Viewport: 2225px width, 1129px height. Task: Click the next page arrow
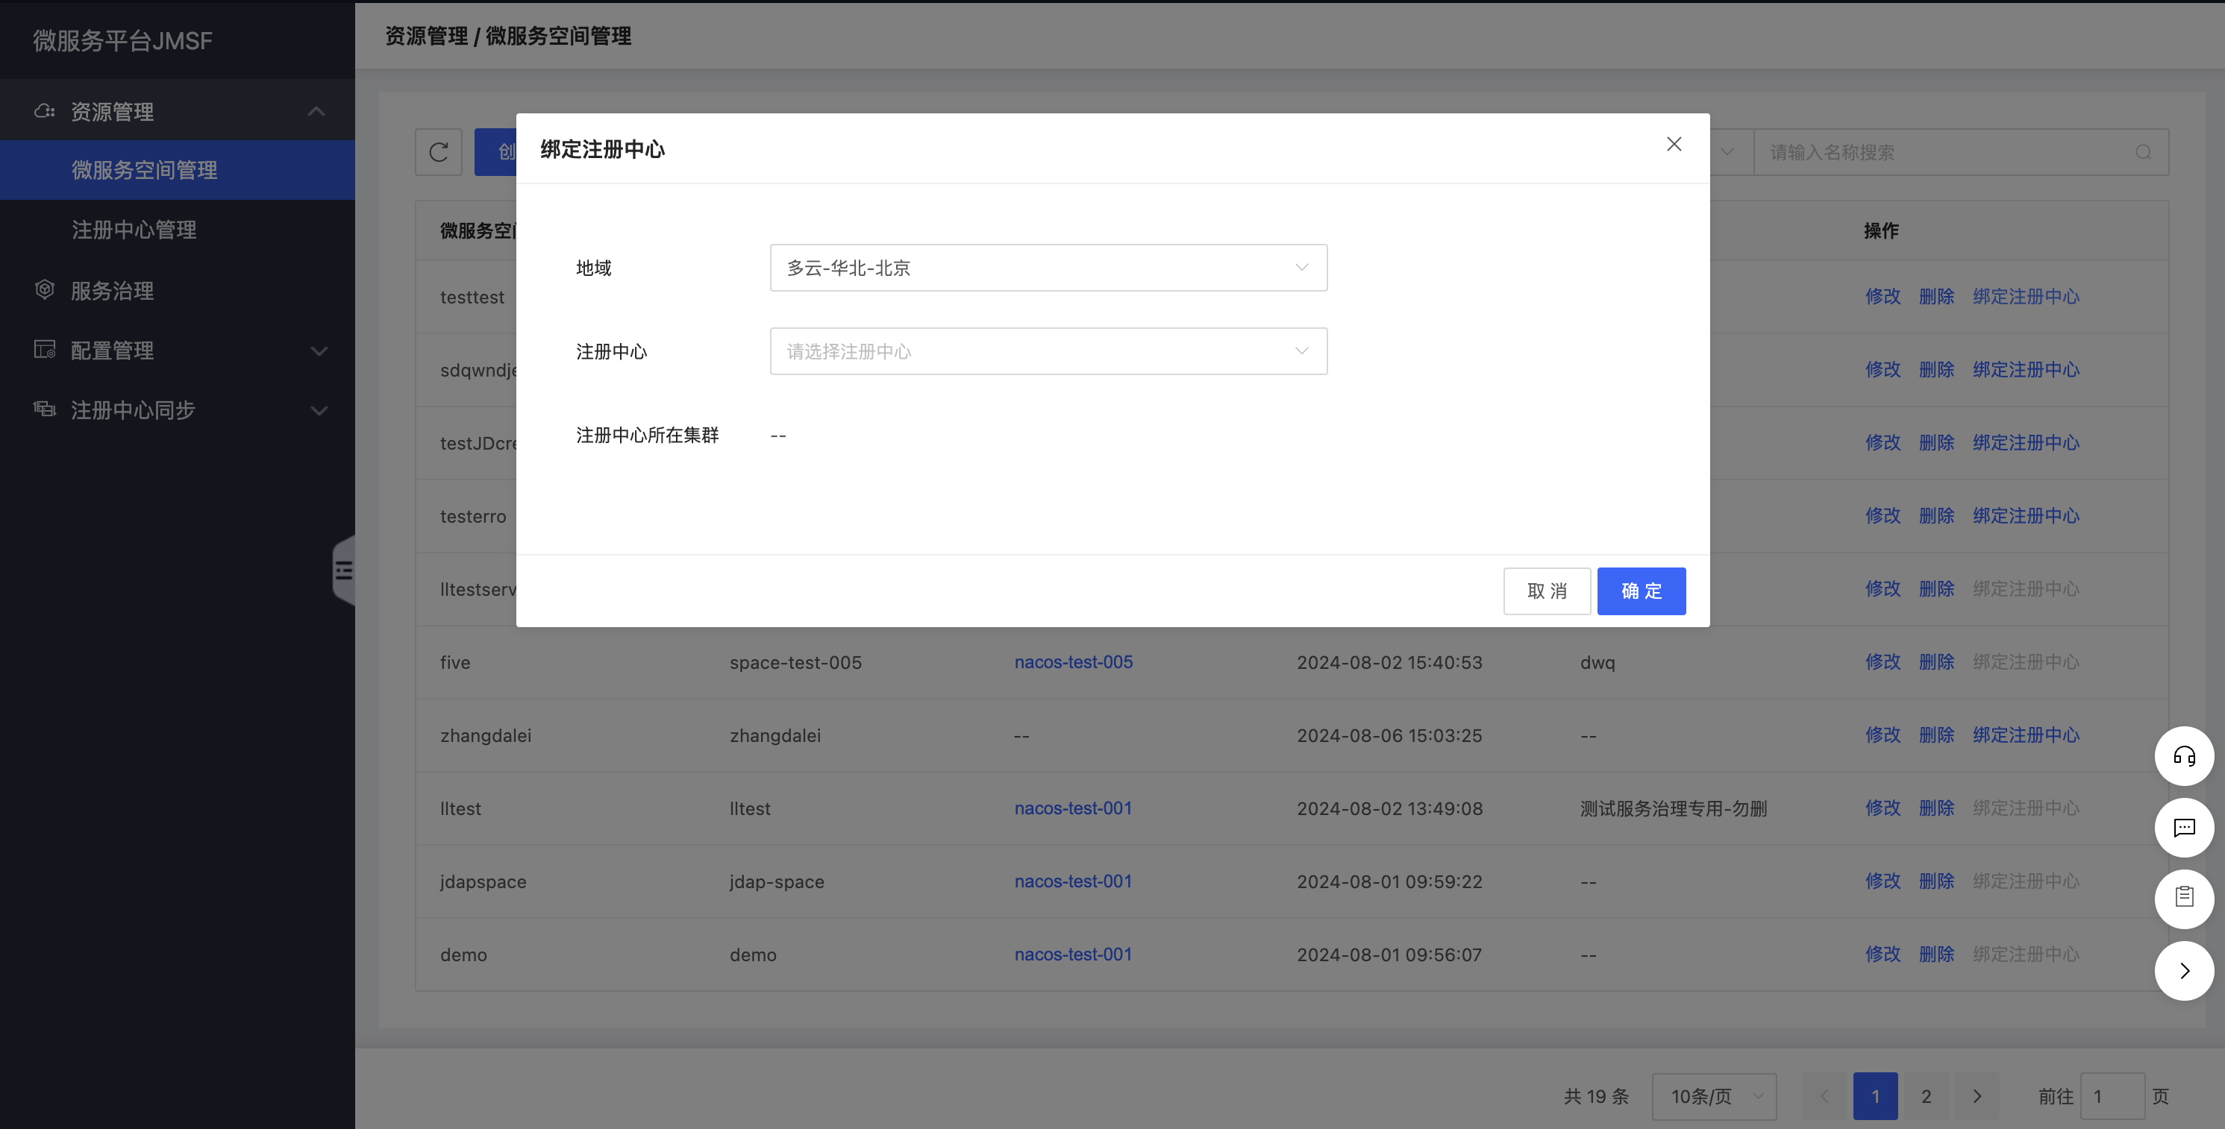pyautogui.click(x=1977, y=1096)
